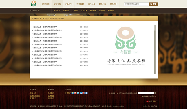Viewport: 187px width, 109px height.
Task: Open 关于我们 link in footer 新闻资讯 column
Action: click(51, 93)
